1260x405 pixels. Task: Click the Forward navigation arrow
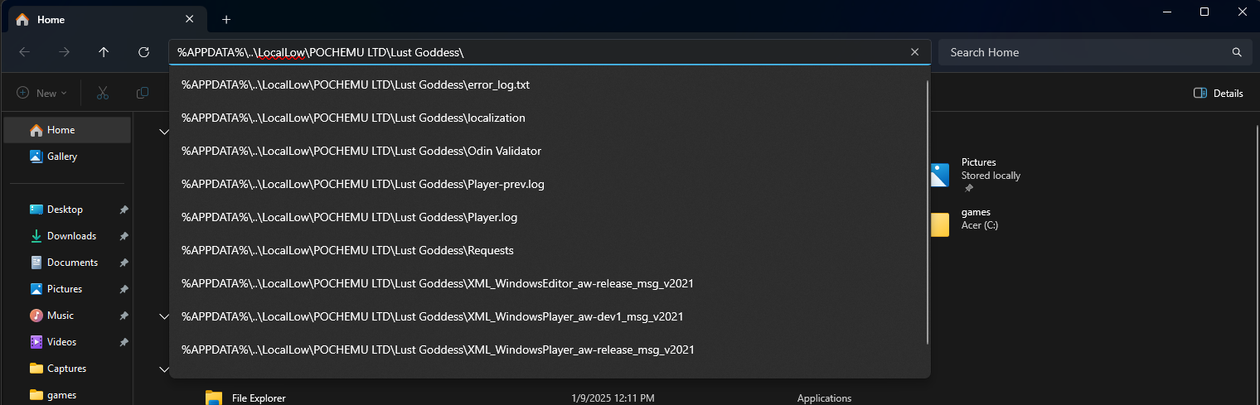64,52
